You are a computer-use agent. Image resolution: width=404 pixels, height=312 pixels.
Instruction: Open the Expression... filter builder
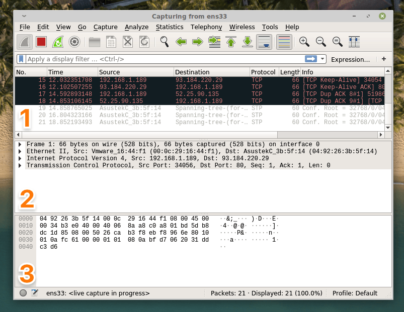[x=350, y=59]
